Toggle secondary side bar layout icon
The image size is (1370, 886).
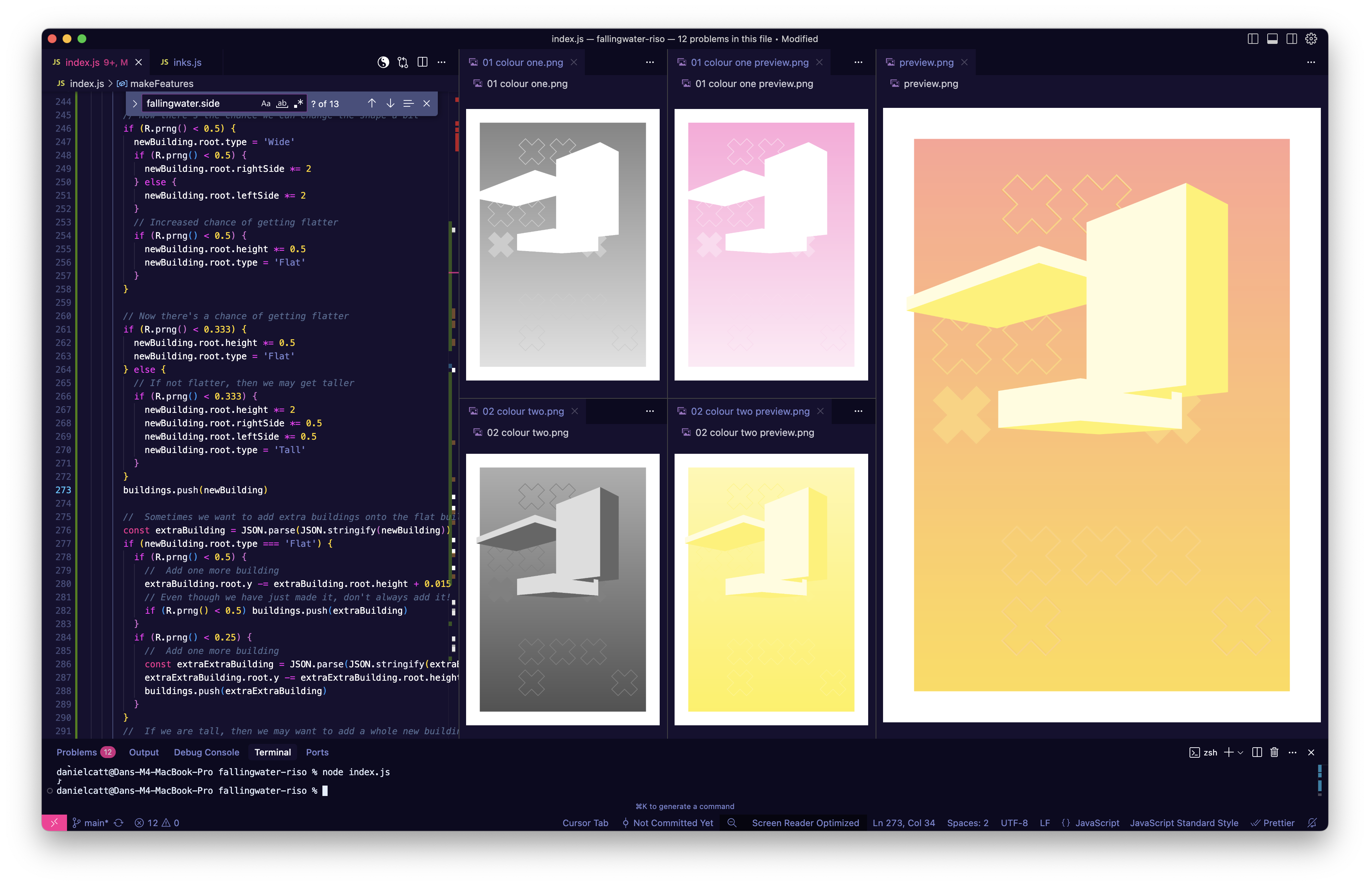1292,39
